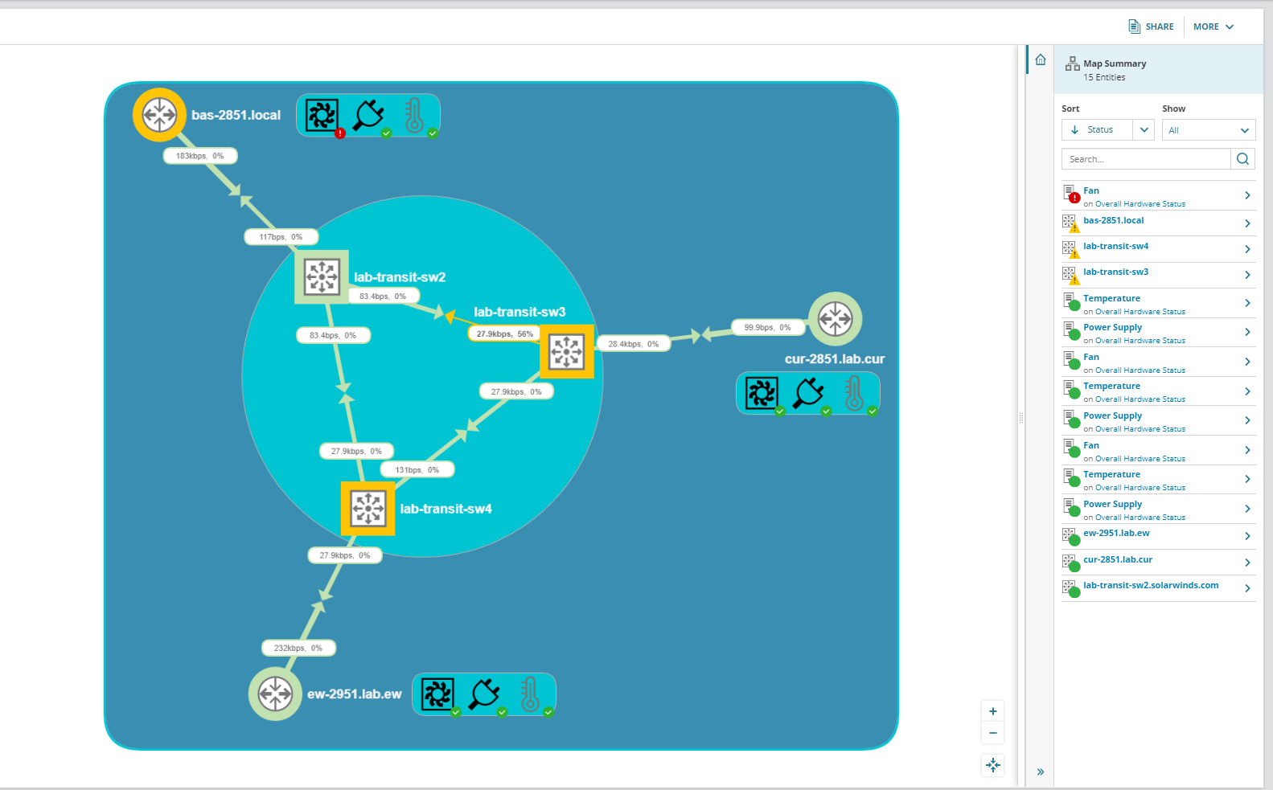Viewport: 1273px width, 790px height.
Task: Click the Map Summary hierarchy icon
Action: point(1073,63)
